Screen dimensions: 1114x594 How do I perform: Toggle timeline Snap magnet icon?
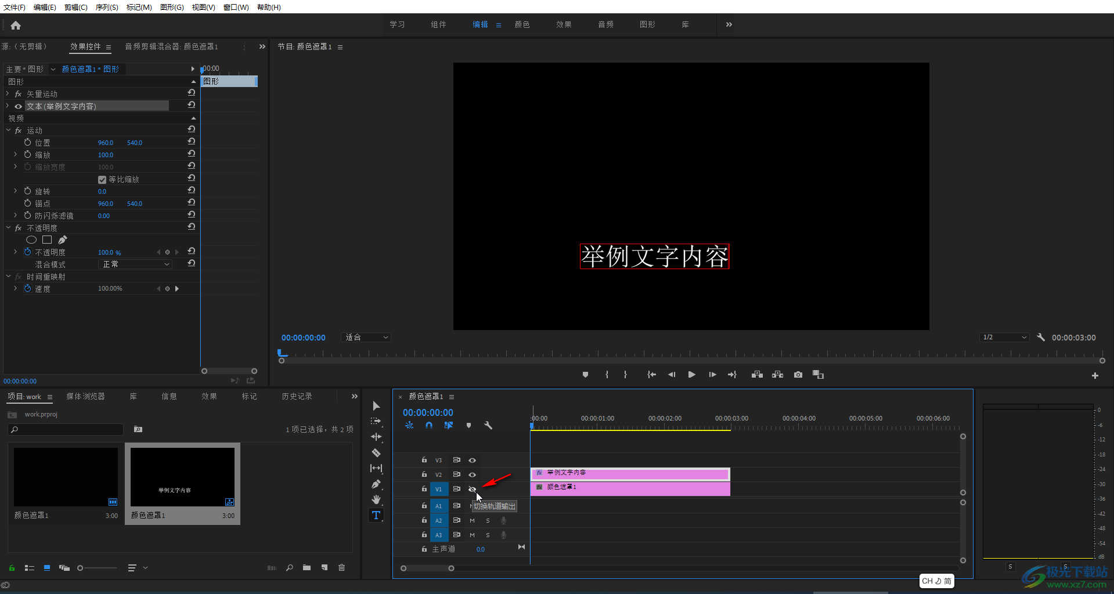(x=429, y=425)
